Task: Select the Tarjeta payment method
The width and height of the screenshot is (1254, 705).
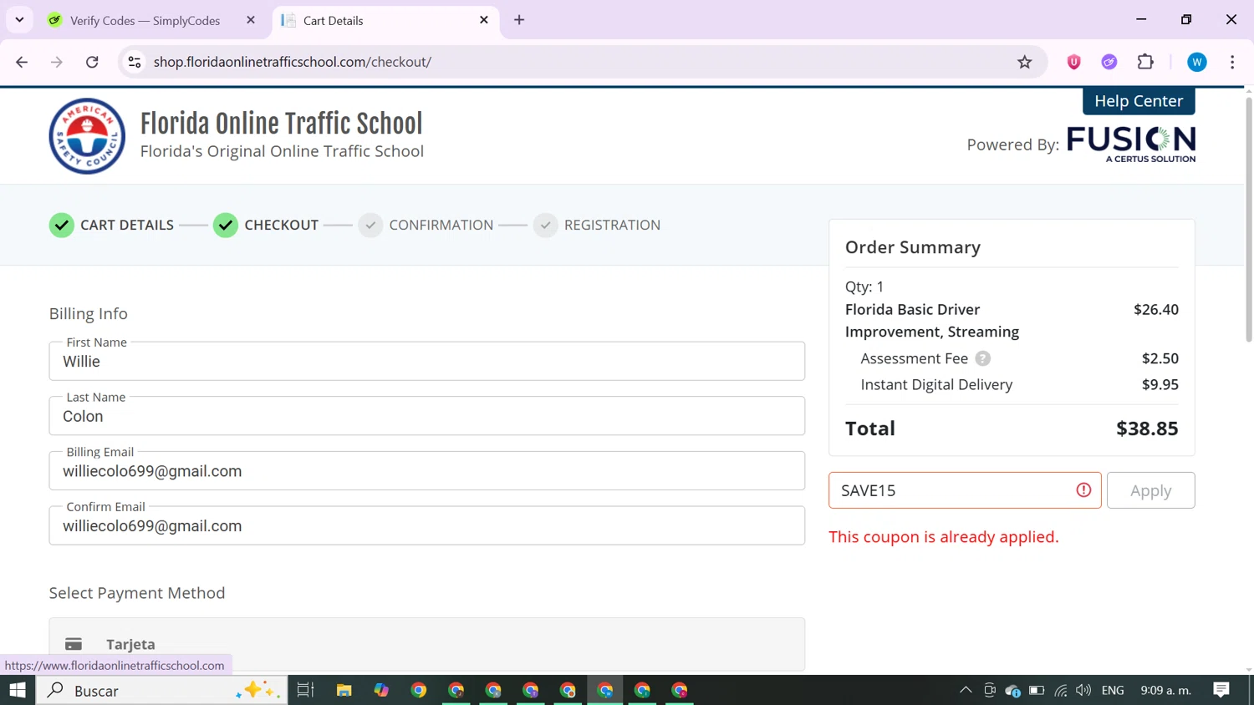Action: pyautogui.click(x=426, y=644)
